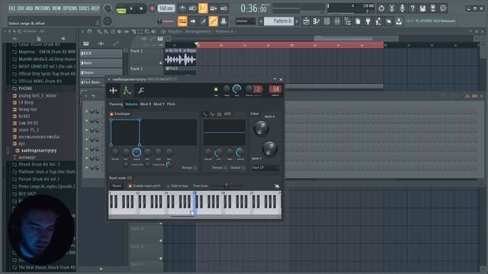The image size is (488, 274).
Task: Click the question mark help icon
Action: pyautogui.click(x=413, y=8)
